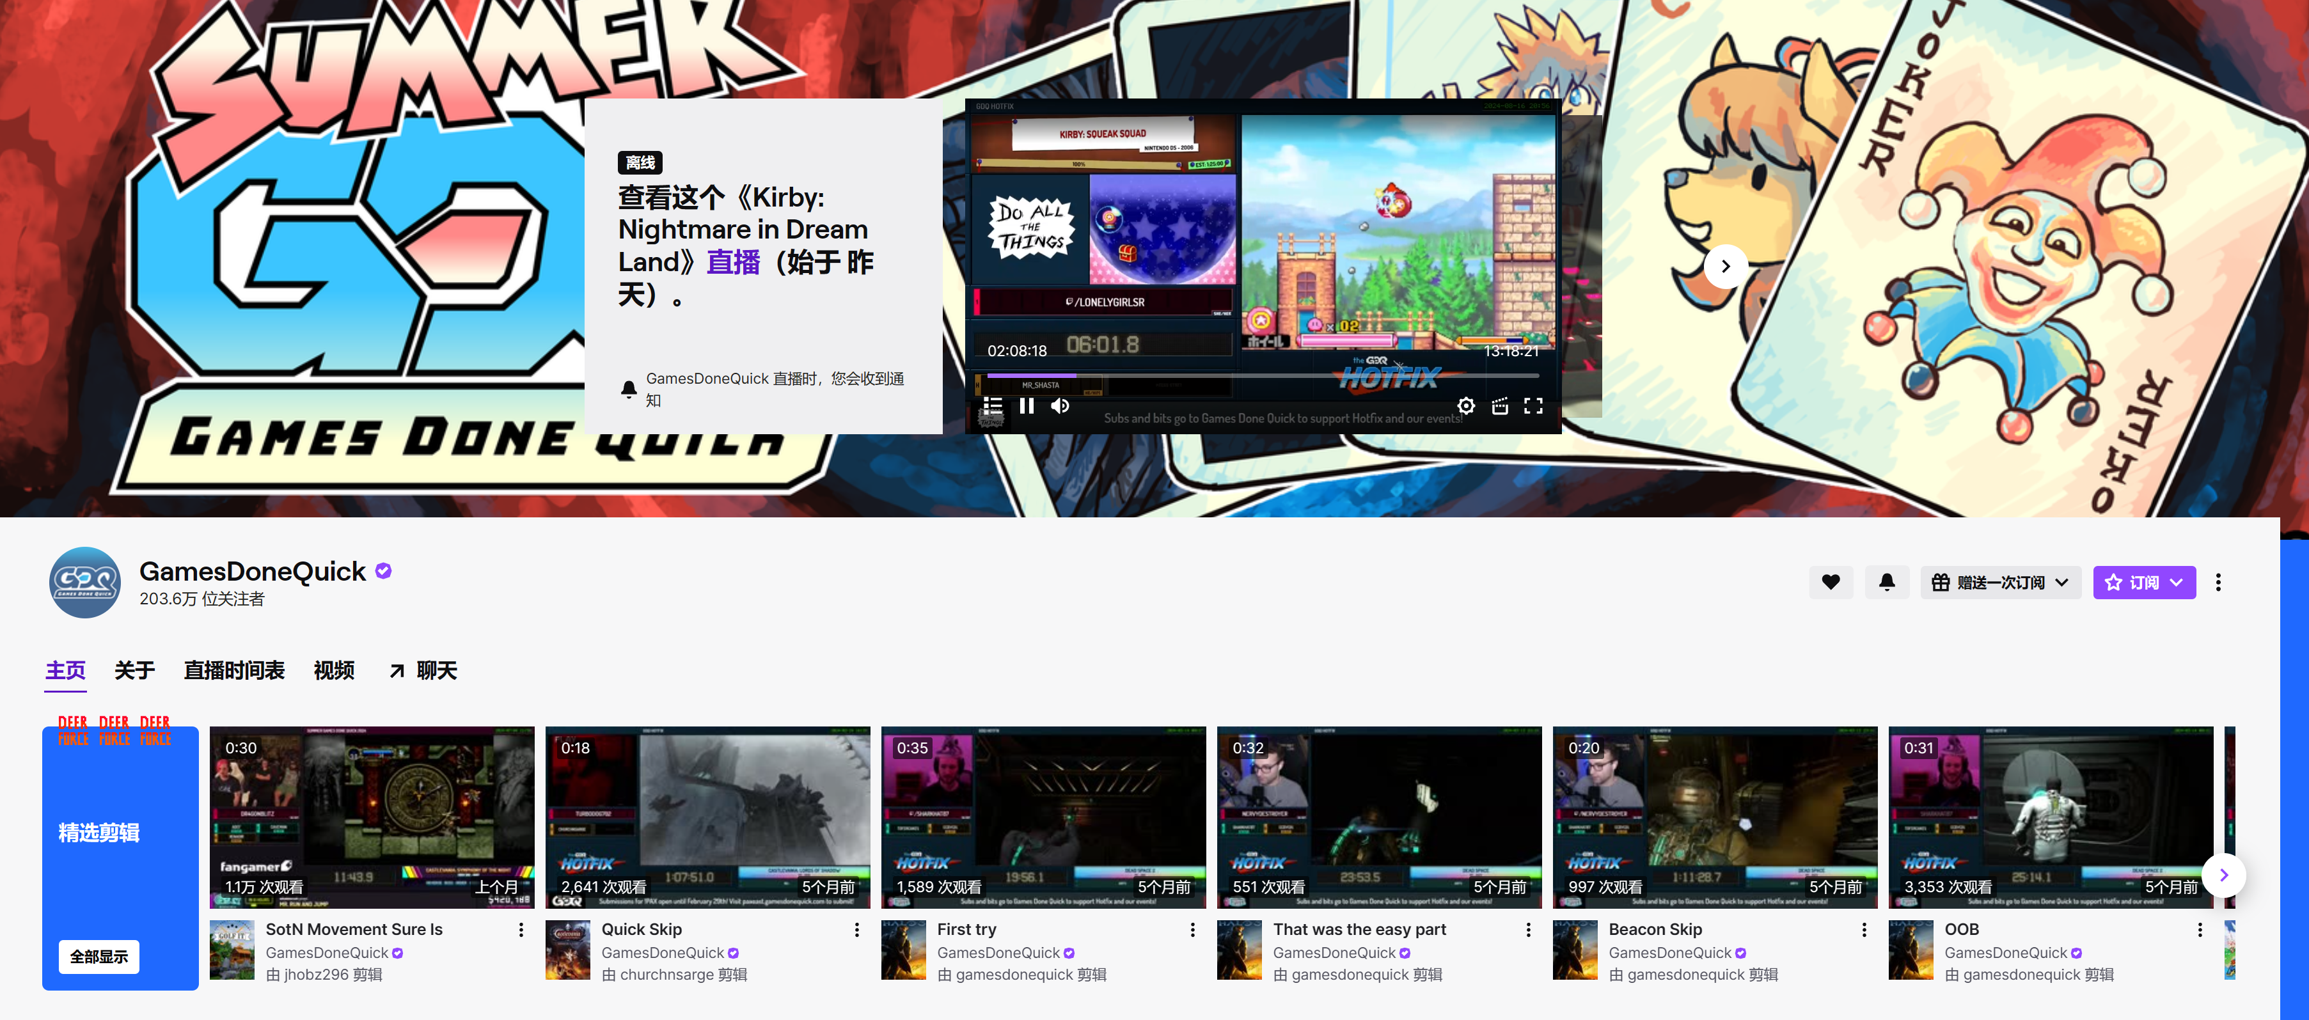Open the Beacon Skip title link
The width and height of the screenshot is (2309, 1020).
click(1655, 929)
